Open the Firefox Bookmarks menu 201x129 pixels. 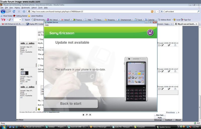tap(26, 8)
